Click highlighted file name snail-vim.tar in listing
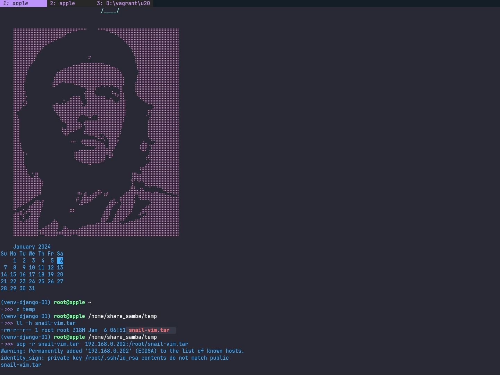Image resolution: width=500 pixels, height=375 pixels. coord(149,330)
